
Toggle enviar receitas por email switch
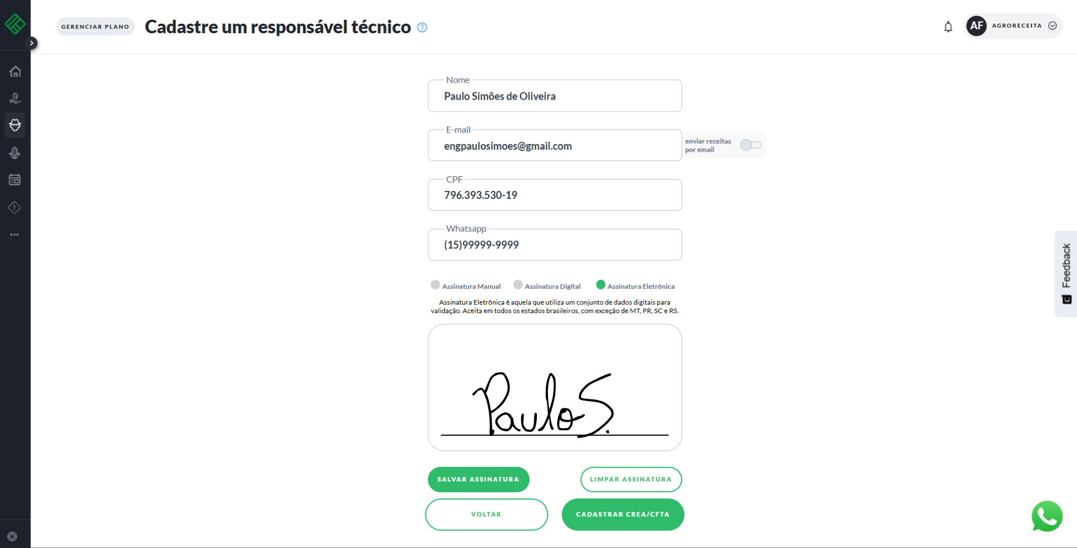[750, 145]
